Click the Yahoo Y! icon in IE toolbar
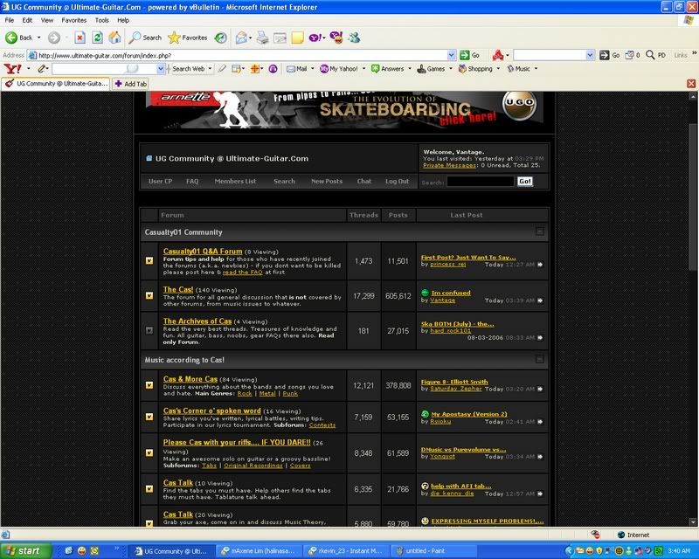 click(315, 38)
